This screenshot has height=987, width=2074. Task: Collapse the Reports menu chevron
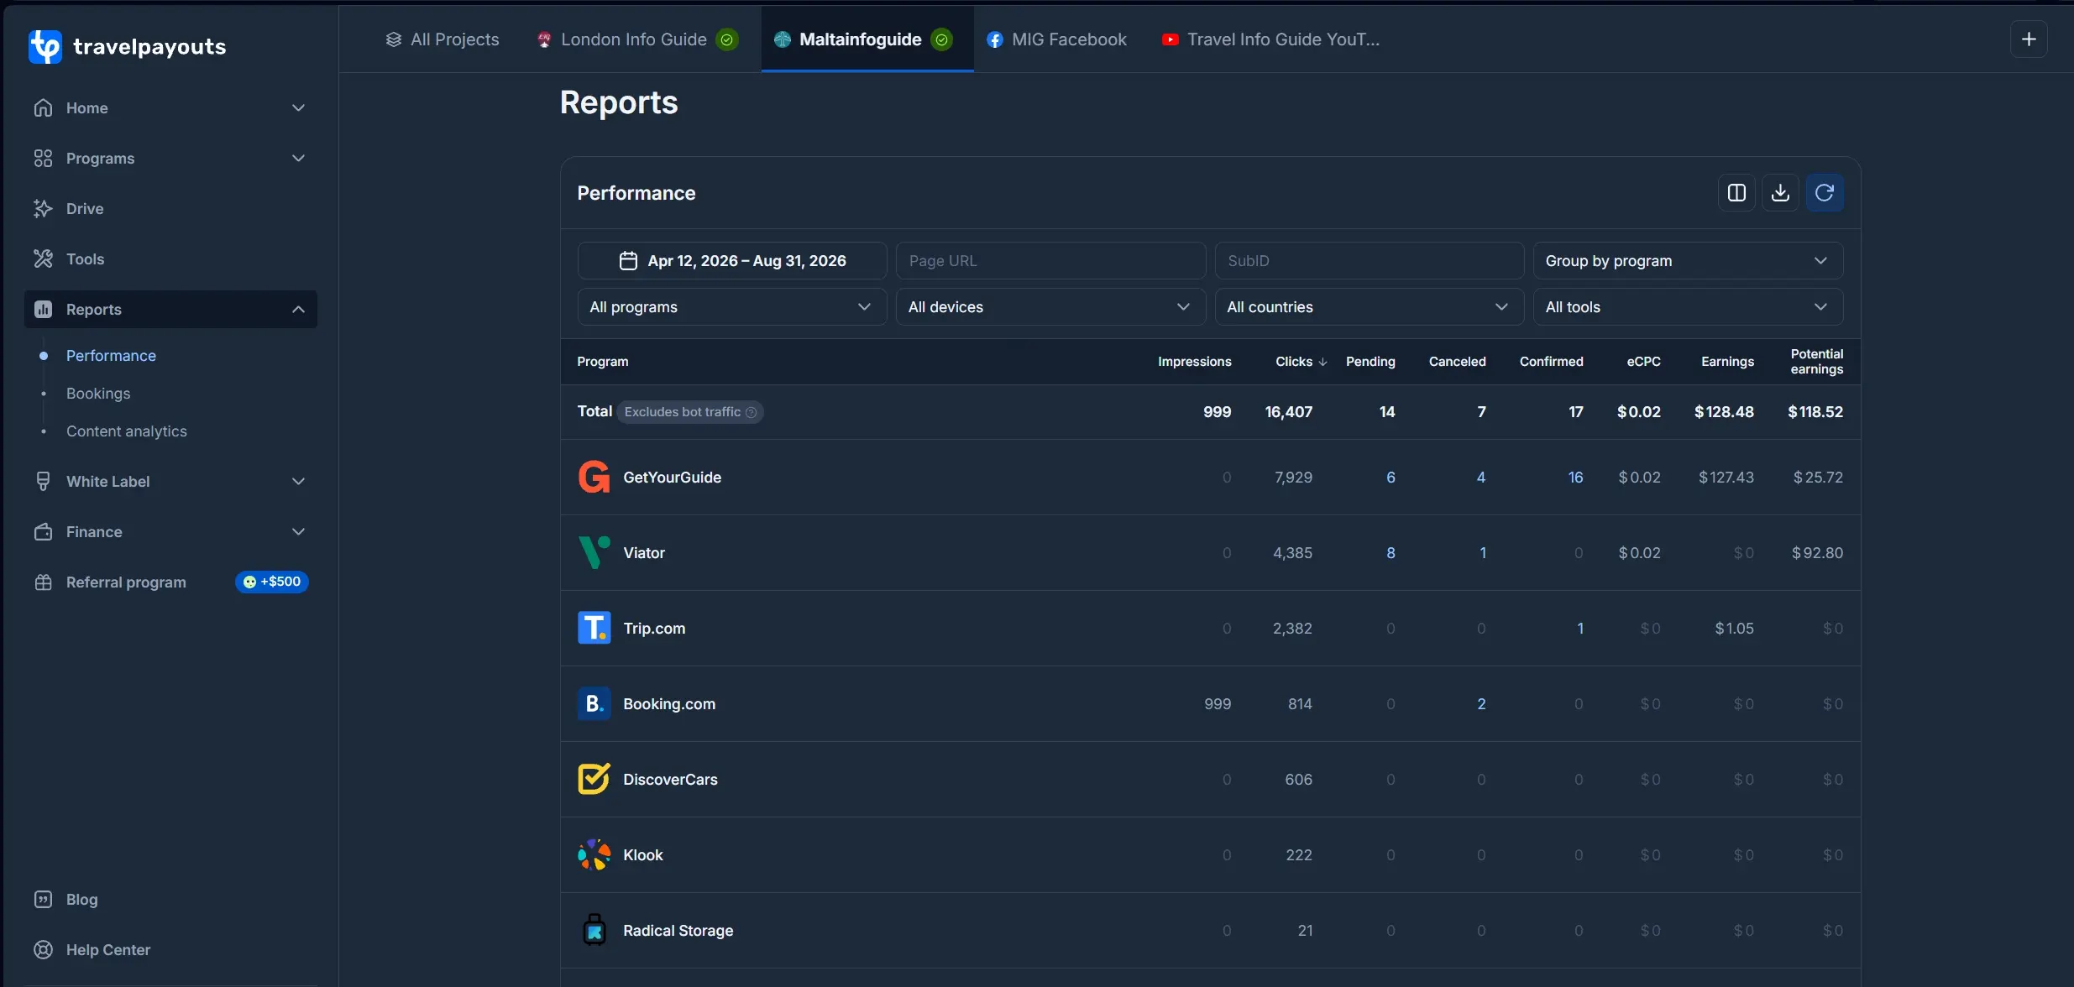pyautogui.click(x=298, y=310)
